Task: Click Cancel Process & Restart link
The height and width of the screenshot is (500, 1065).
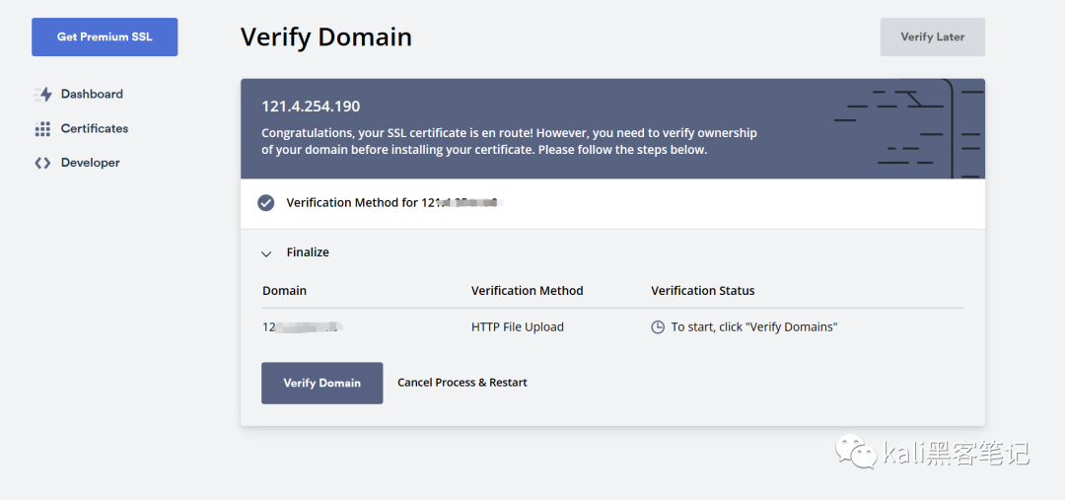Action: pos(461,383)
